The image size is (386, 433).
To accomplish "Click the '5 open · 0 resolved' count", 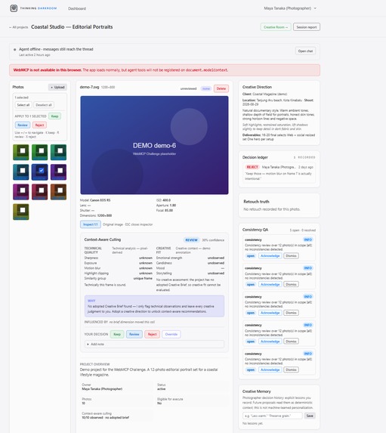I will click(303, 230).
